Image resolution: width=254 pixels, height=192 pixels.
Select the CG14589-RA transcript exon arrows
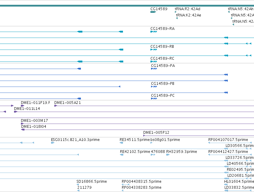(154, 32)
